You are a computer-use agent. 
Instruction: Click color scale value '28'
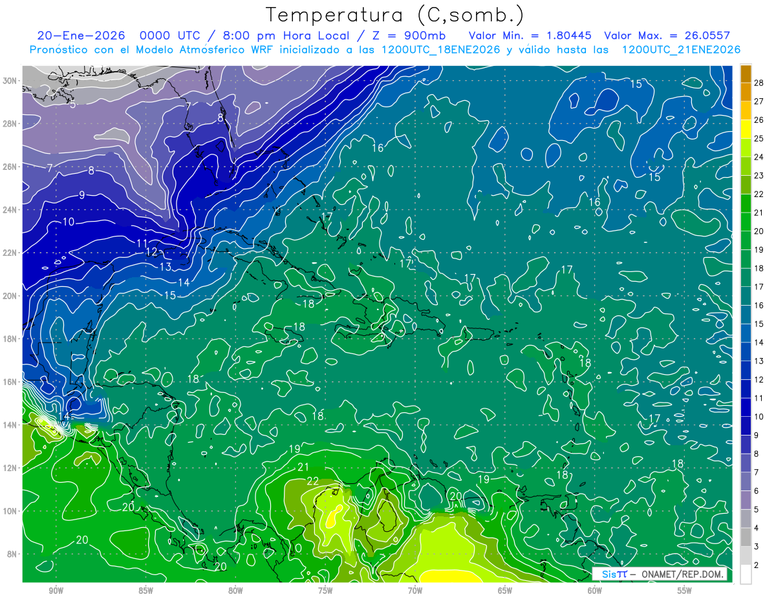click(x=759, y=82)
